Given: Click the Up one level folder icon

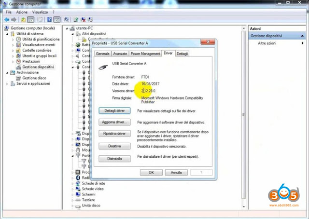Looking at the screenshot, I should 23,20.
